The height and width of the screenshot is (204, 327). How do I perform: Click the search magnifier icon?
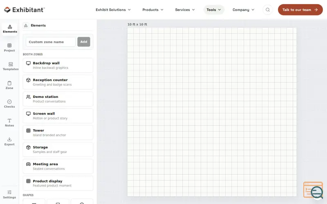coord(268,10)
